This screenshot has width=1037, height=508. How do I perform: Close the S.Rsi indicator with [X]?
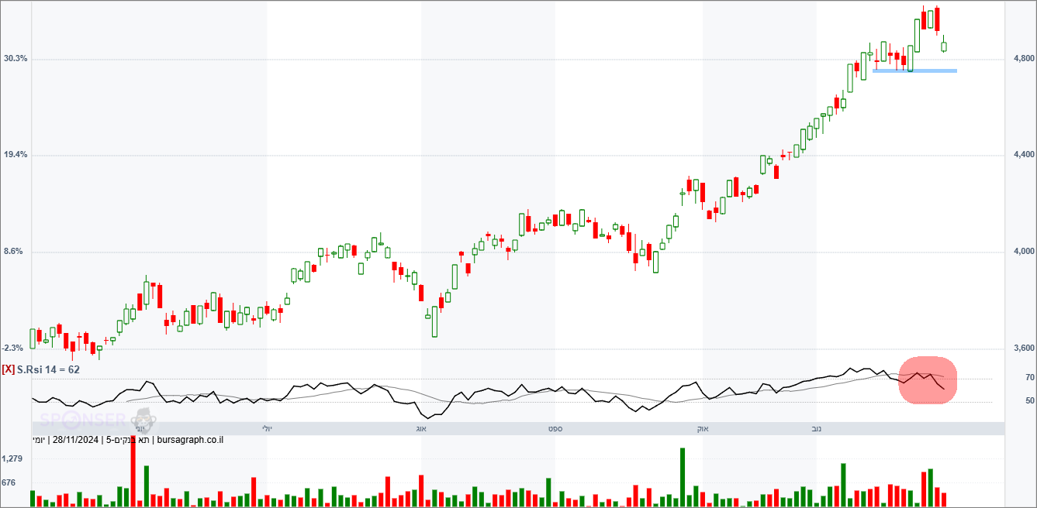(x=8, y=369)
